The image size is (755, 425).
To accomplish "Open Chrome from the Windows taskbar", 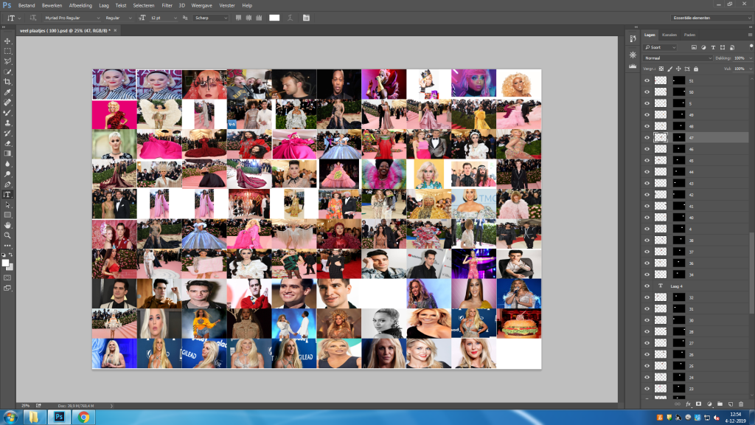I will pyautogui.click(x=83, y=417).
